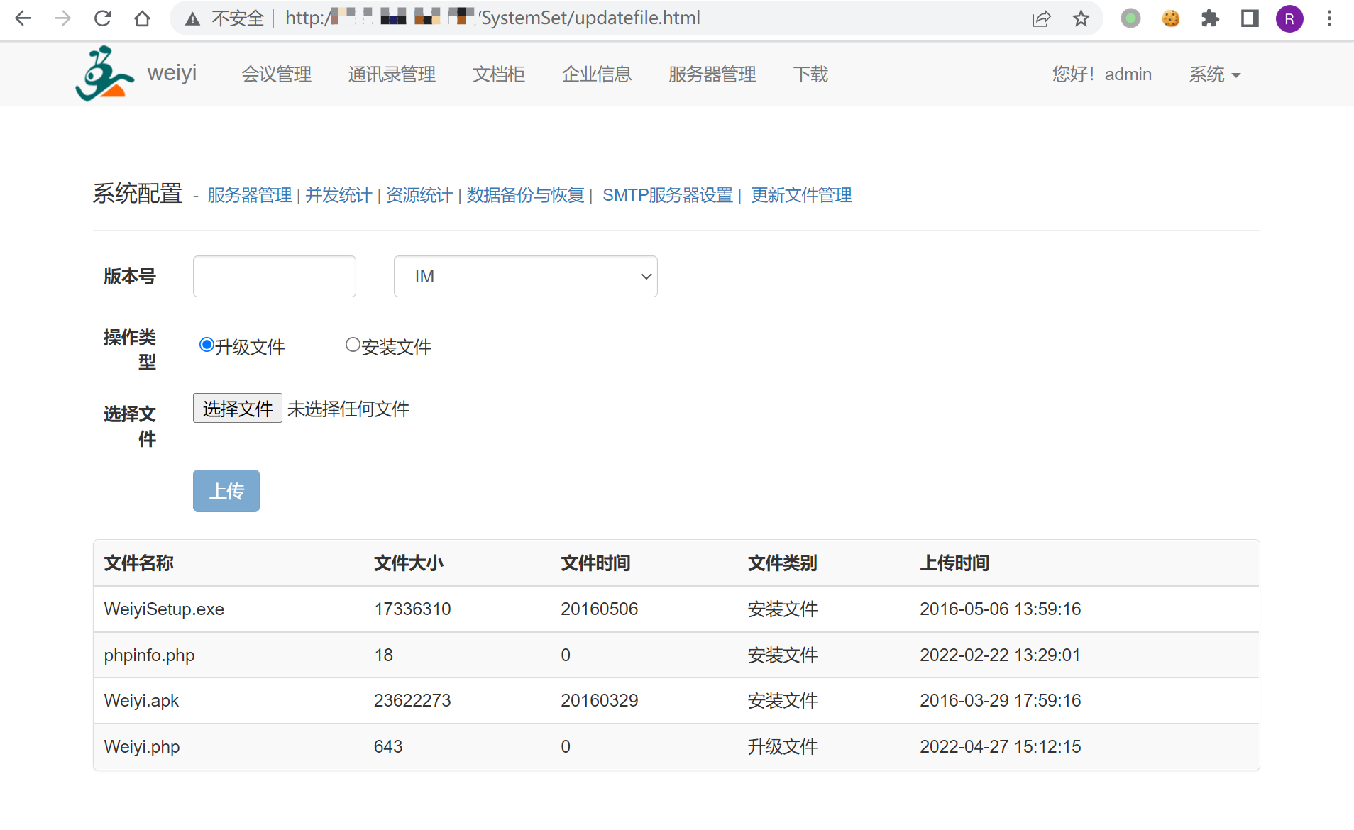Viewport: 1354px width, 830px height.
Task: Open the SMTP服务器设置 link
Action: click(x=667, y=195)
